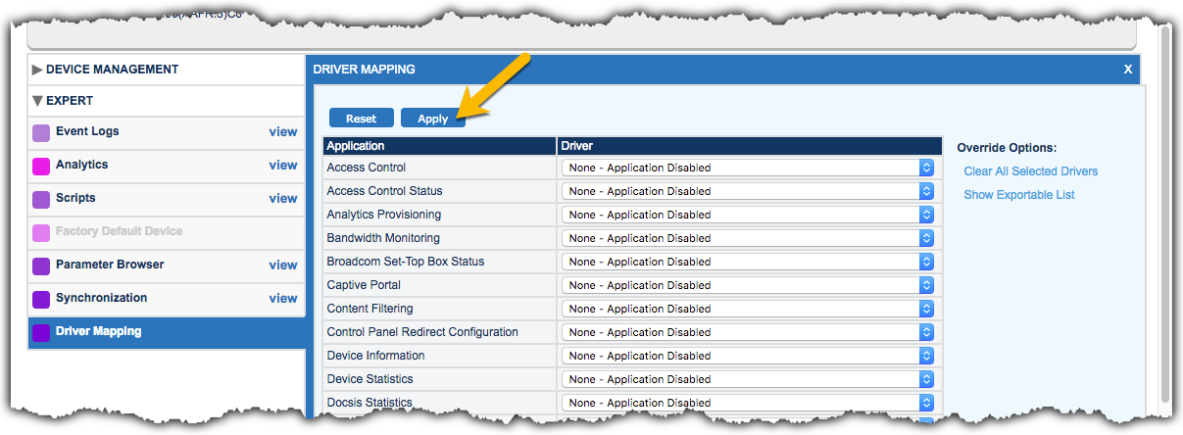
Task: Close the Driver Mapping panel
Action: [1128, 70]
